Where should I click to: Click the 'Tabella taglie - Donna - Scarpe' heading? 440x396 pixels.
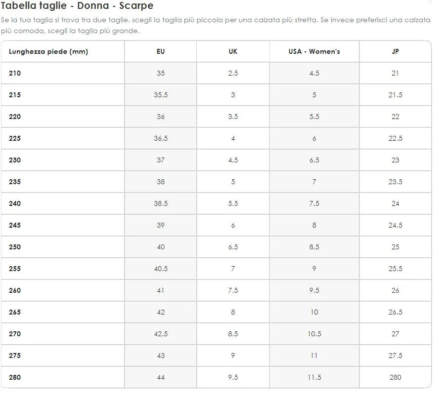[x=77, y=5]
